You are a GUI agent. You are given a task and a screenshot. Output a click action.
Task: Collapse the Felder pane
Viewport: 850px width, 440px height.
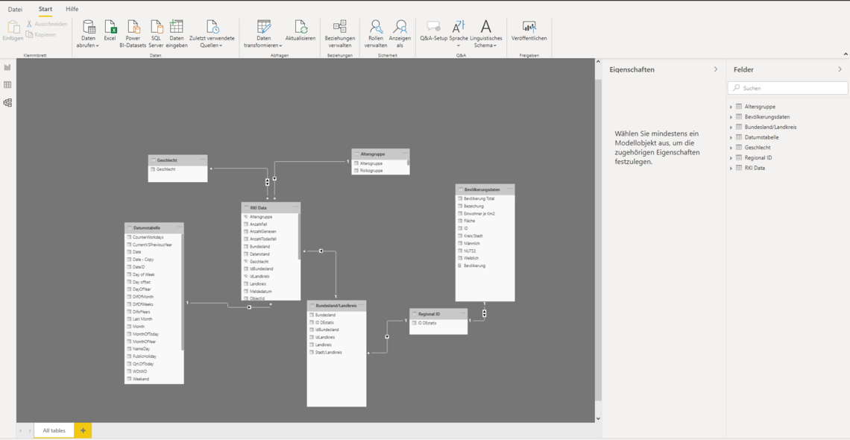[x=840, y=69]
